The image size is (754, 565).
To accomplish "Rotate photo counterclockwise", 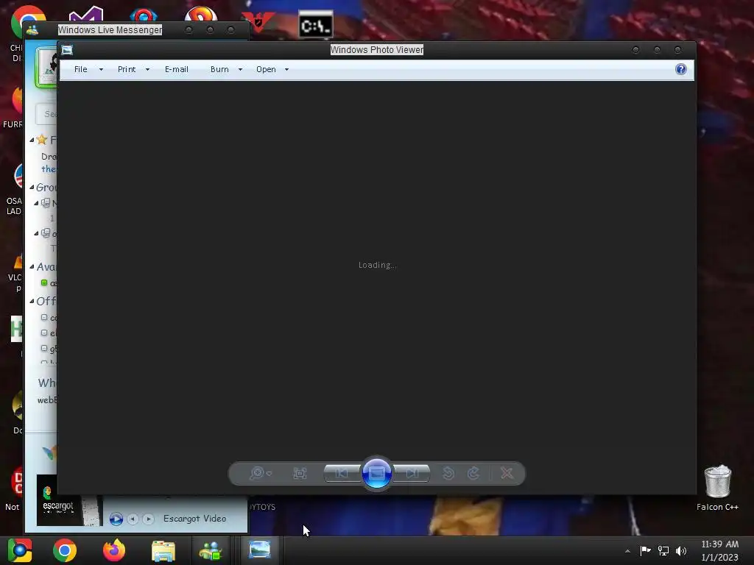I will (448, 473).
